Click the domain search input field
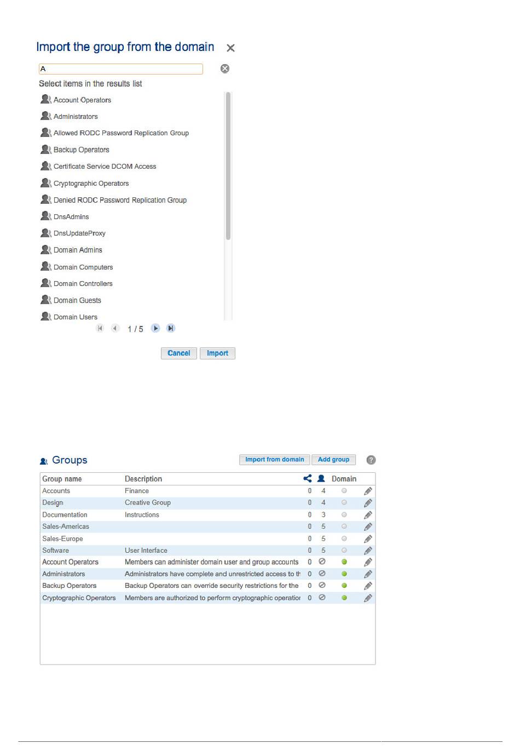This screenshot has width=520, height=755. [x=120, y=69]
